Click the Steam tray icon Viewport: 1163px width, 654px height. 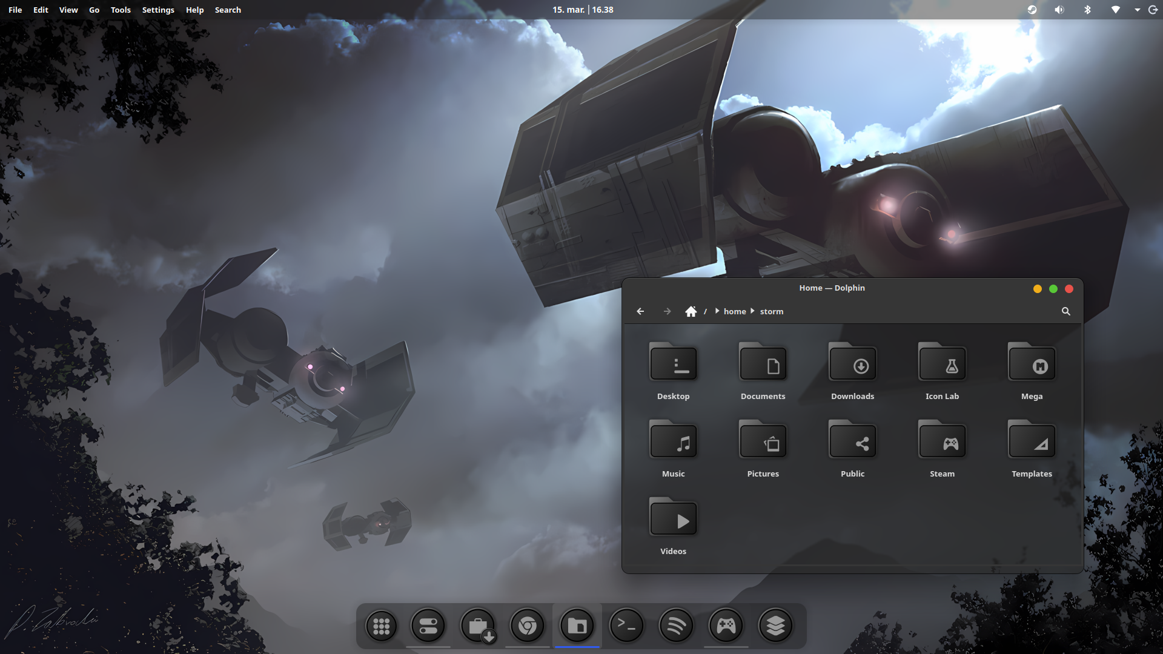1032,10
